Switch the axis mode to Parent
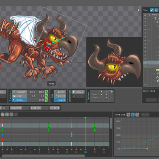The width and height of the screenshot is (159, 159). tap(60, 96)
